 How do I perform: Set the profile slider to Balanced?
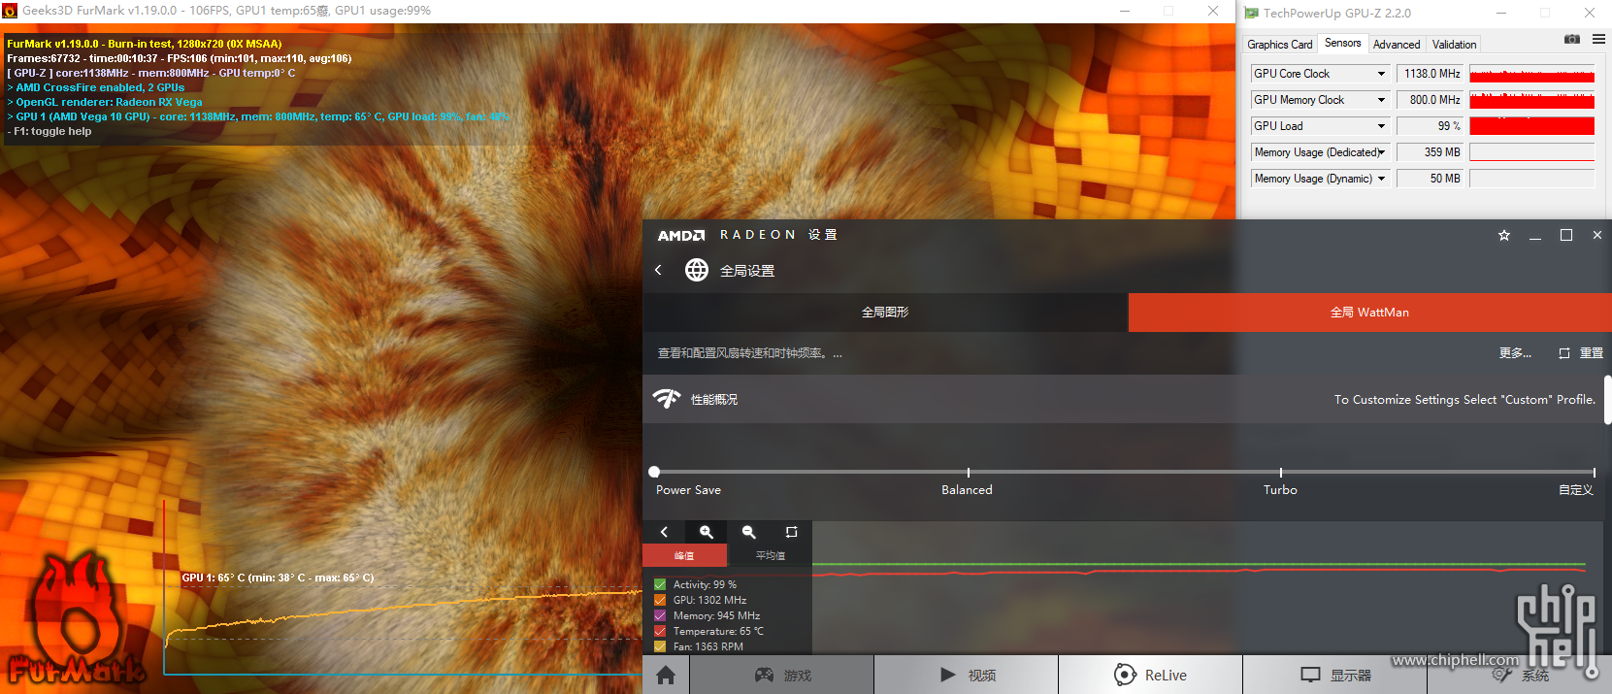click(968, 472)
